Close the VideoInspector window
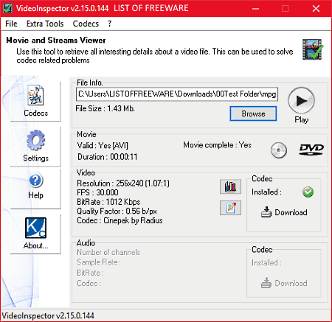 [316, 9]
